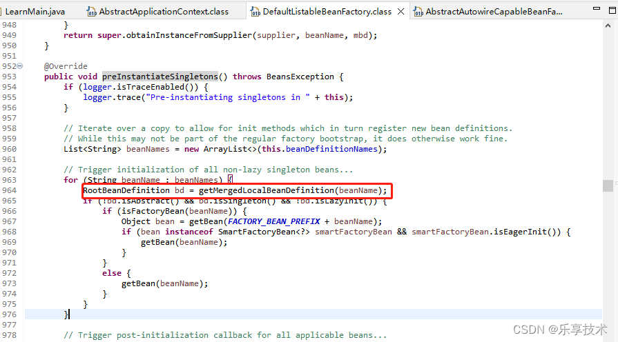Close the DefaultListableBeanFactory.class tab

[400, 12]
